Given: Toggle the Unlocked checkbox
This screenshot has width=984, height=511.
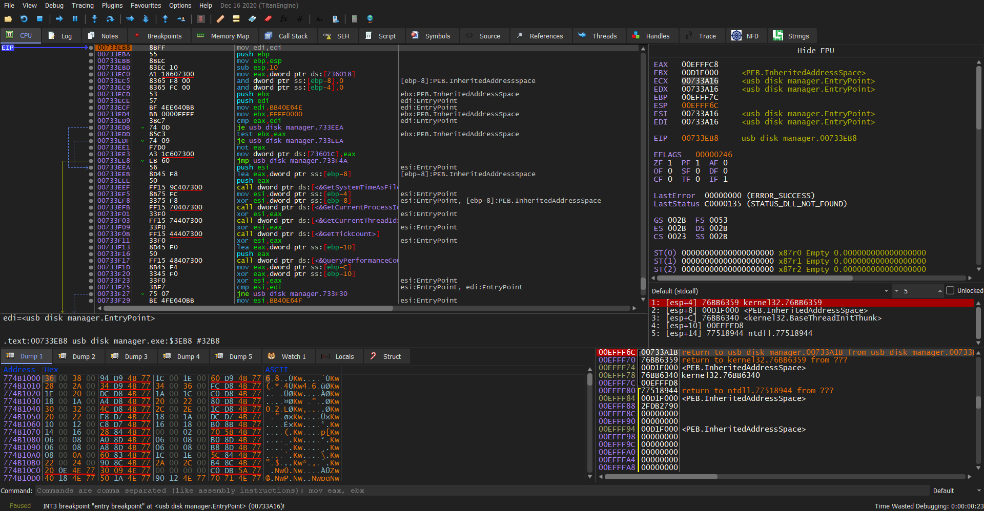Looking at the screenshot, I should coord(950,291).
